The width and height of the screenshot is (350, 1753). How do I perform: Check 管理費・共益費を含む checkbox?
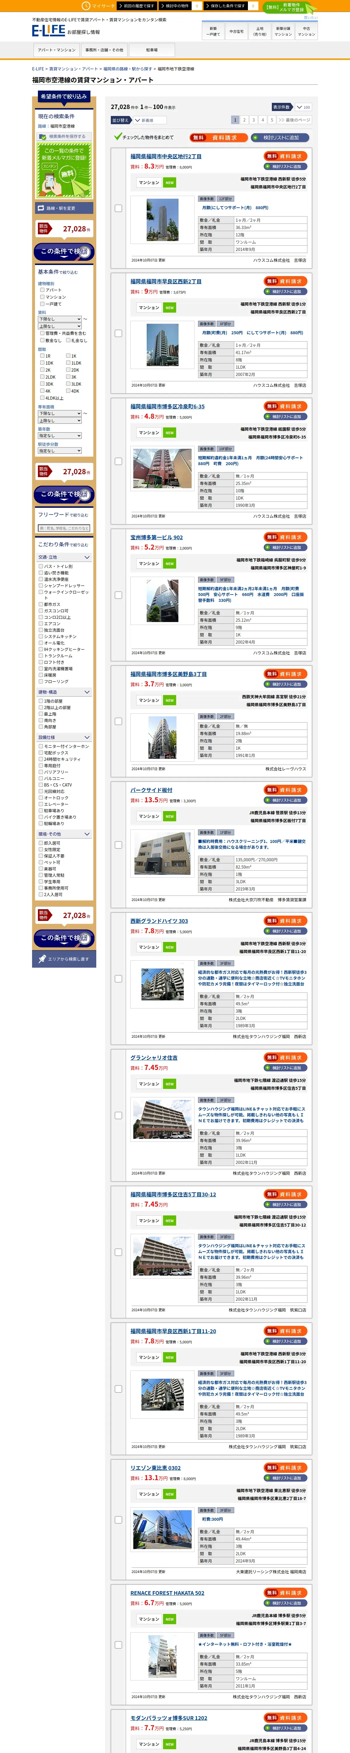pos(42,333)
